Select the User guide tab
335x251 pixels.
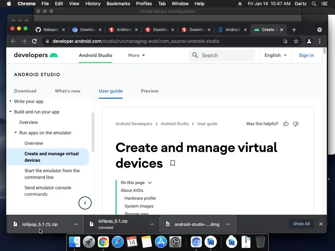(111, 91)
